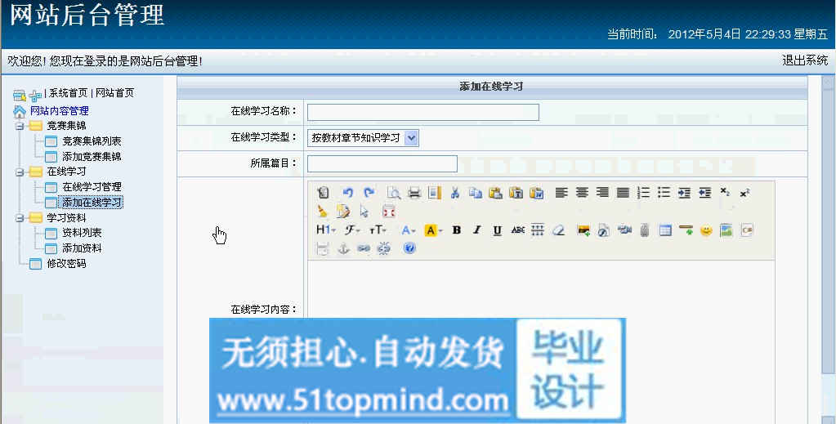
Task: Decrease indent in editor
Action: point(705,193)
